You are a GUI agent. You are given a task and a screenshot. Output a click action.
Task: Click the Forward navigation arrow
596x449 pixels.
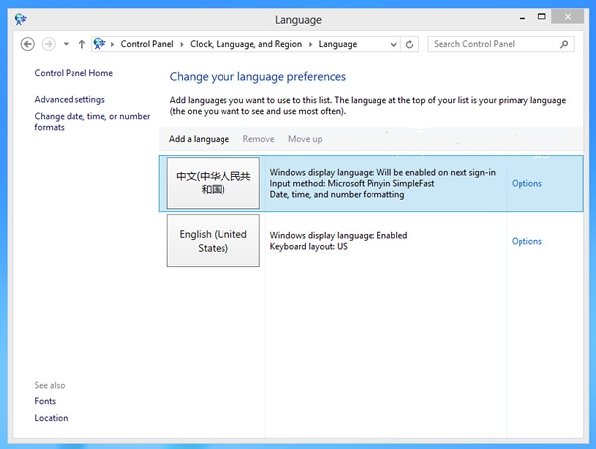tap(48, 44)
